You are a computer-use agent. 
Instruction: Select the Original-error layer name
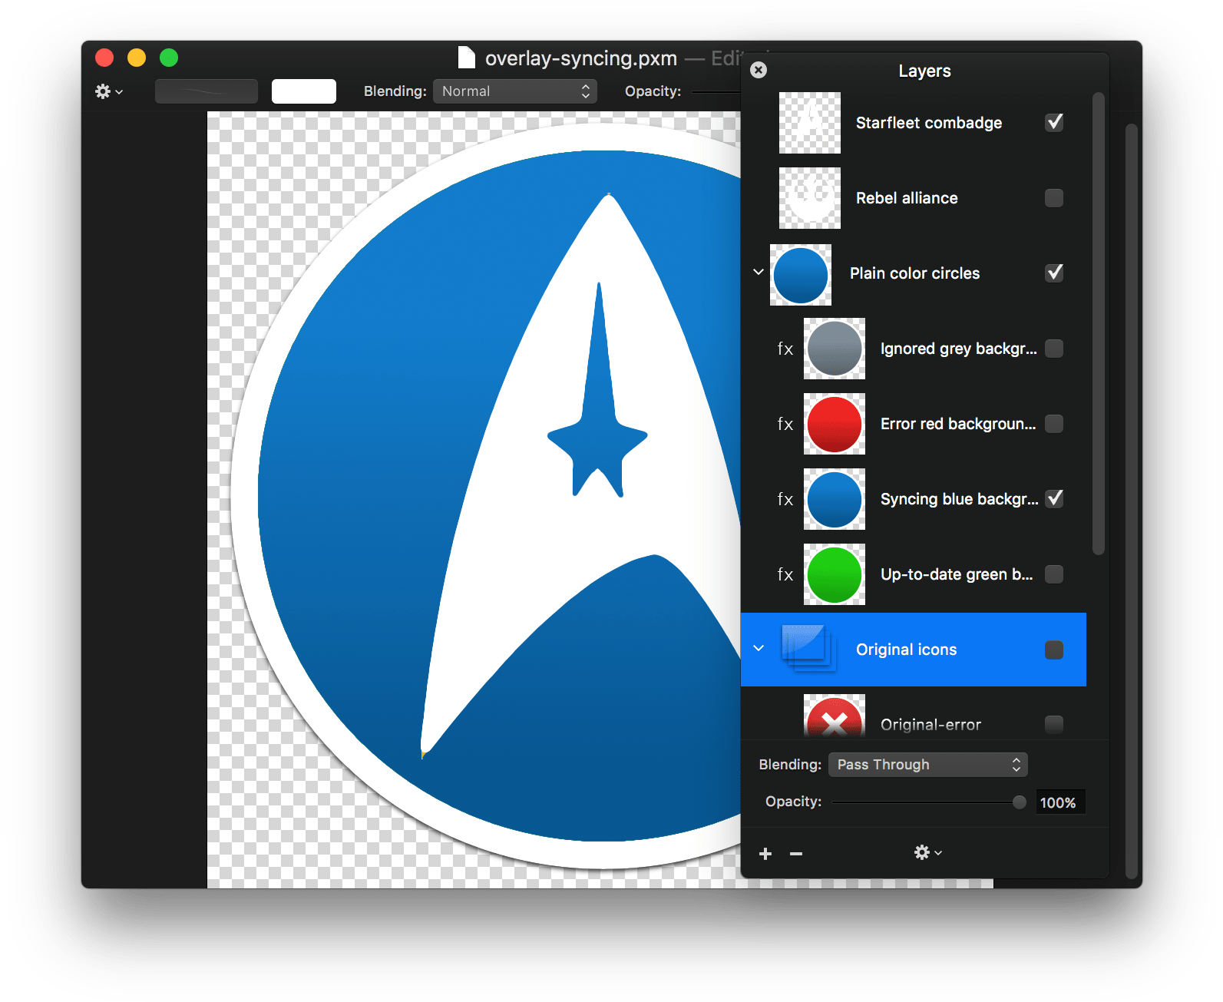pos(930,725)
